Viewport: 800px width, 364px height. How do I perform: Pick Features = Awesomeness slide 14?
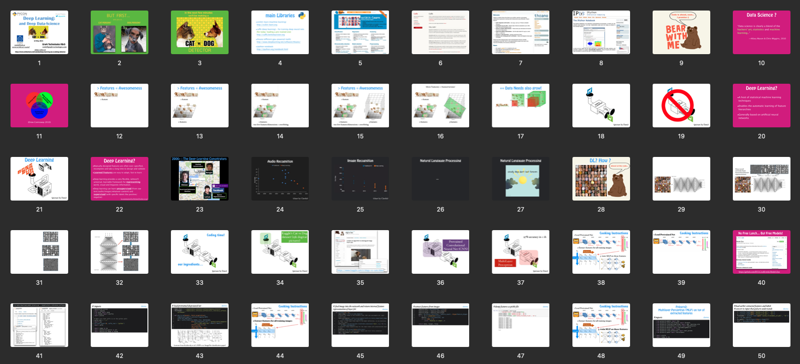click(280, 105)
